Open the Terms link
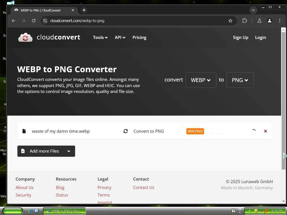 coord(104,195)
